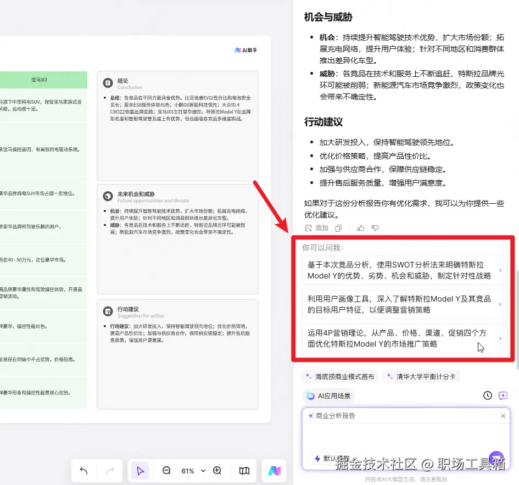Click 优化价格策略 bullet text
The image size is (519, 485).
point(375,156)
